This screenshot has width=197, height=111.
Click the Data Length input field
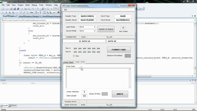coord(84,96)
